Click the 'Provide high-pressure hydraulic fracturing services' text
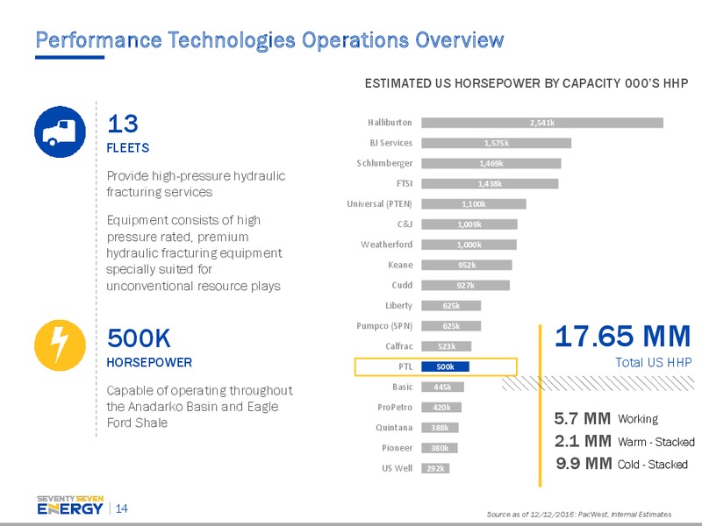Viewport: 702px width, 526px height. click(x=196, y=184)
